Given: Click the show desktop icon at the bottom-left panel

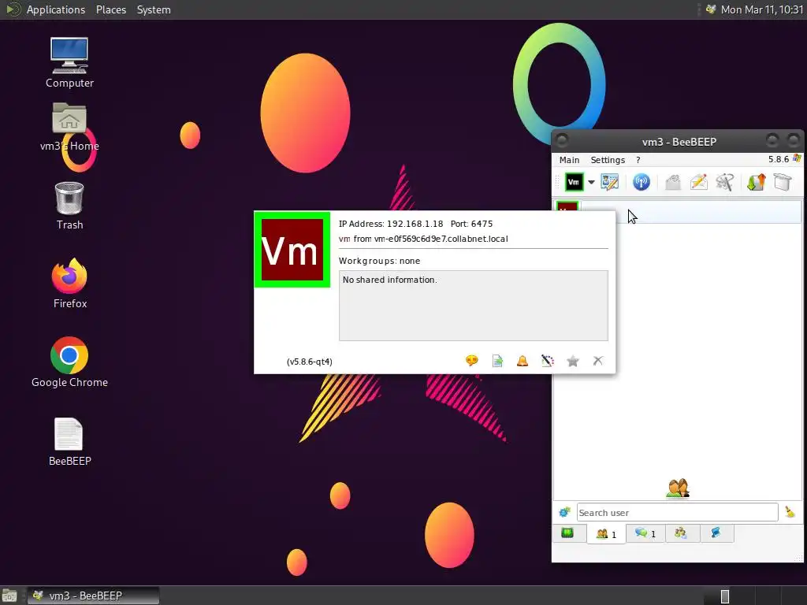Looking at the screenshot, I should click(x=9, y=596).
